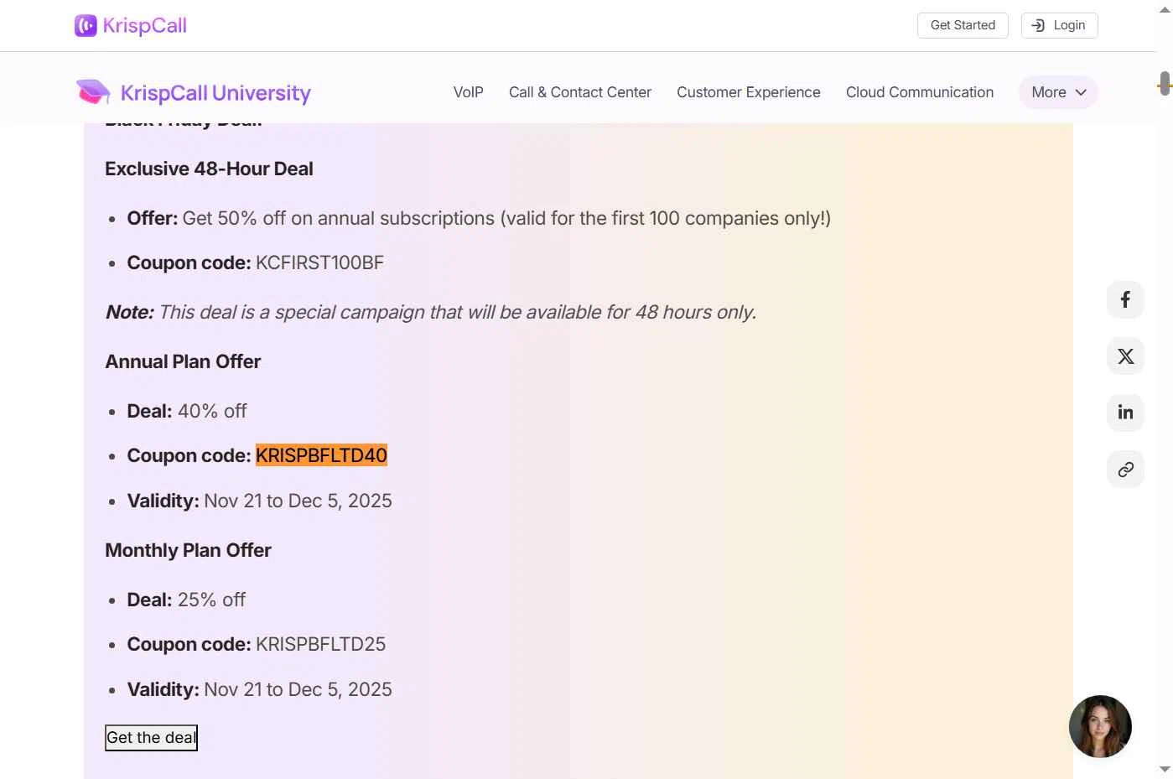This screenshot has width=1173, height=779.
Task: Click the 50% off annual subscriptions offer text
Action: [506, 218]
